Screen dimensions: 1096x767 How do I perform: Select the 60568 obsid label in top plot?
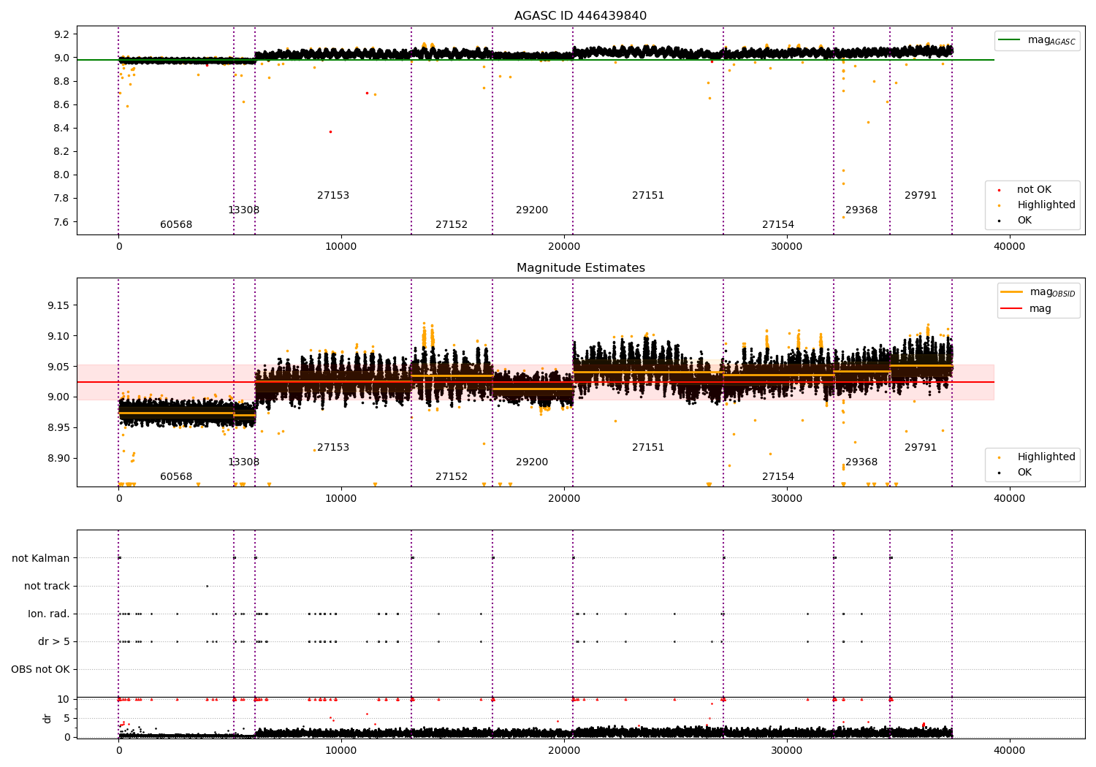pyautogui.click(x=176, y=225)
